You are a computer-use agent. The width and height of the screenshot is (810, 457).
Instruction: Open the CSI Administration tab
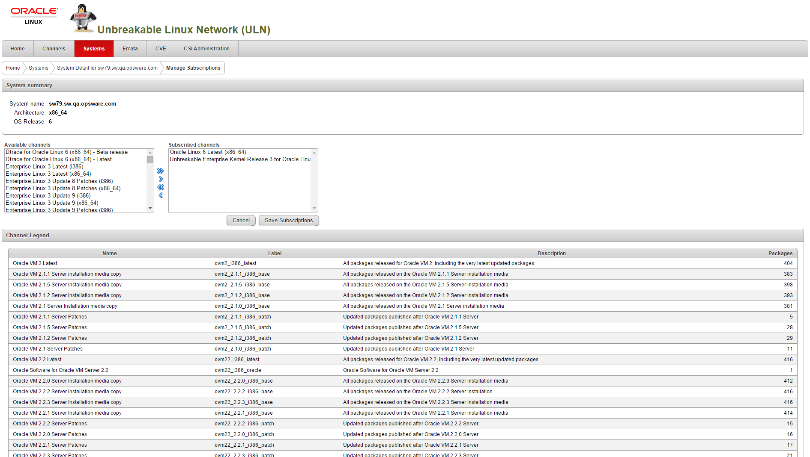(207, 49)
